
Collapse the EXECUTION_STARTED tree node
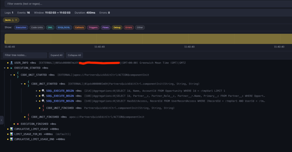pyautogui.click(x=5, y=68)
